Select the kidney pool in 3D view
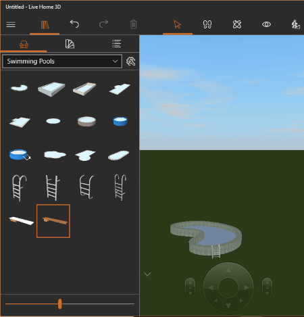This screenshot has height=317, width=304. point(206,238)
